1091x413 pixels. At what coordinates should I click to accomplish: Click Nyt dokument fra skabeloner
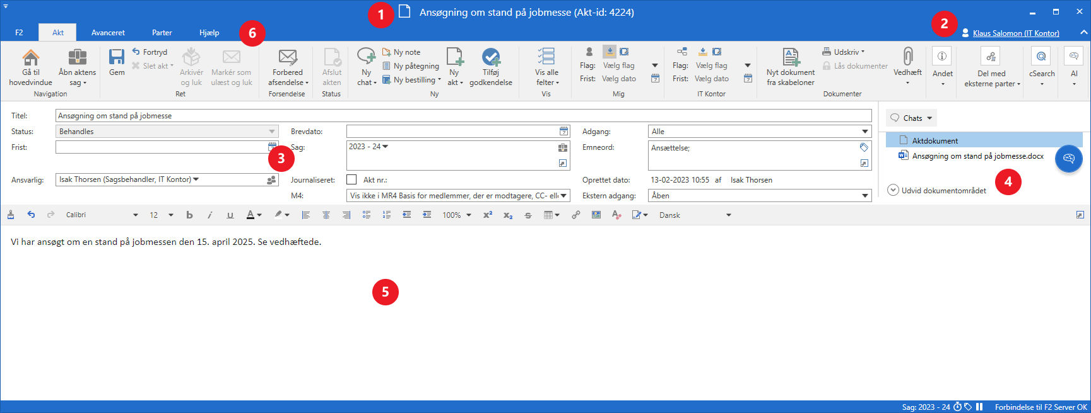coord(791,58)
